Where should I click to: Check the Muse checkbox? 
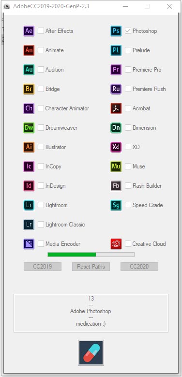[128, 166]
